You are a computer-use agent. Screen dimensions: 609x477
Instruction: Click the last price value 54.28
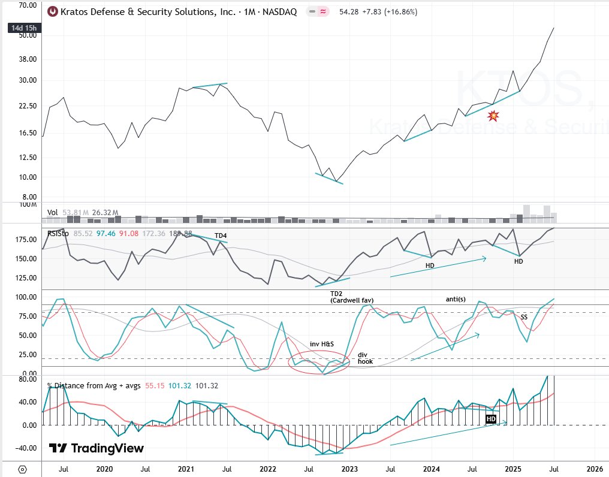(x=349, y=11)
